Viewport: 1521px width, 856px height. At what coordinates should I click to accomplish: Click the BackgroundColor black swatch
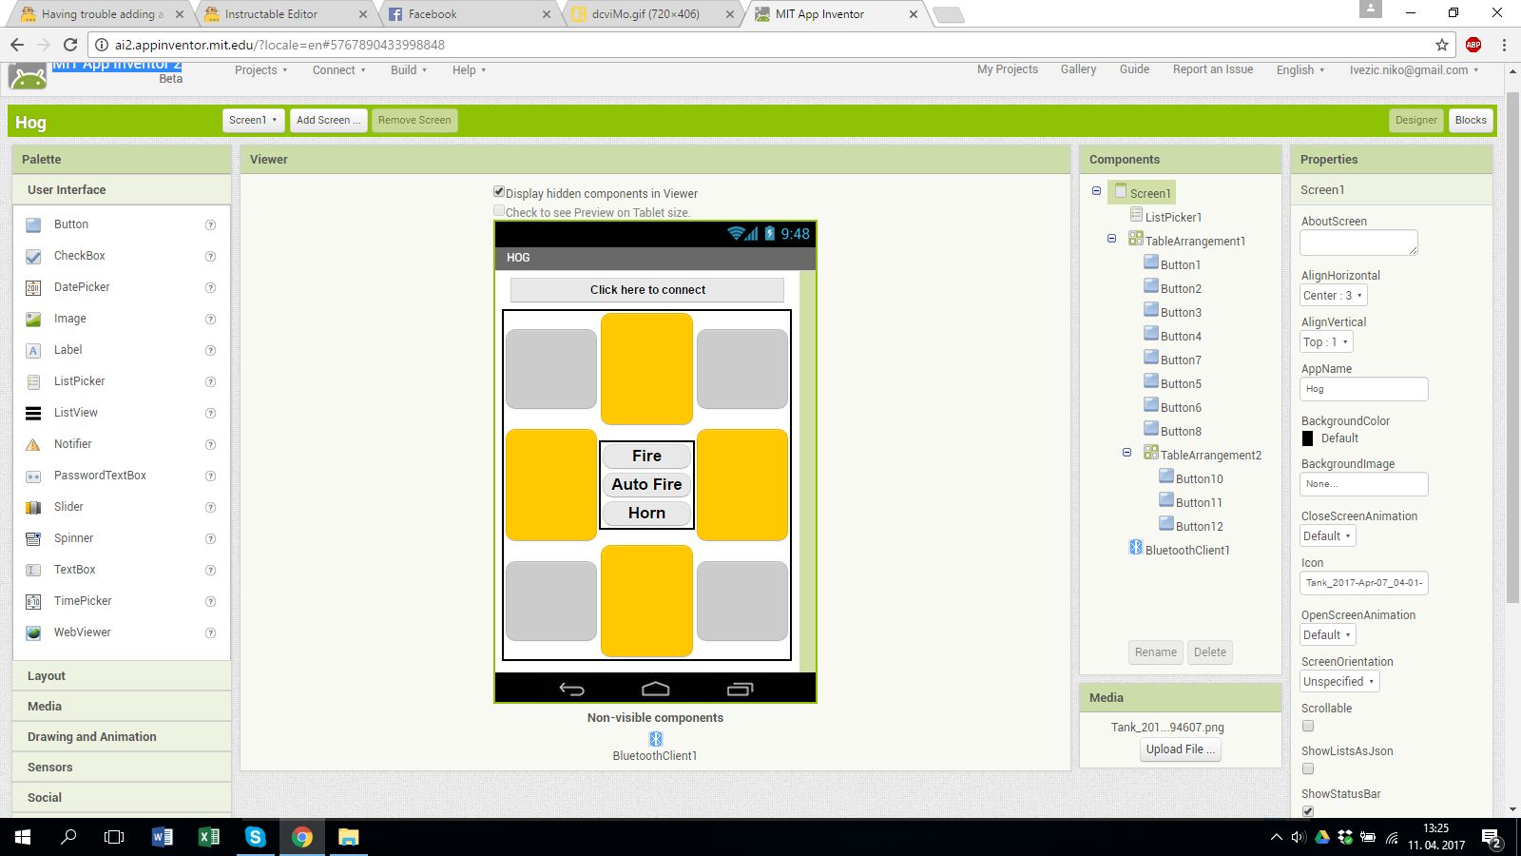pyautogui.click(x=1308, y=438)
